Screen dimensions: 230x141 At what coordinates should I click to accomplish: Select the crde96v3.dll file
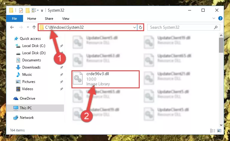[106, 79]
